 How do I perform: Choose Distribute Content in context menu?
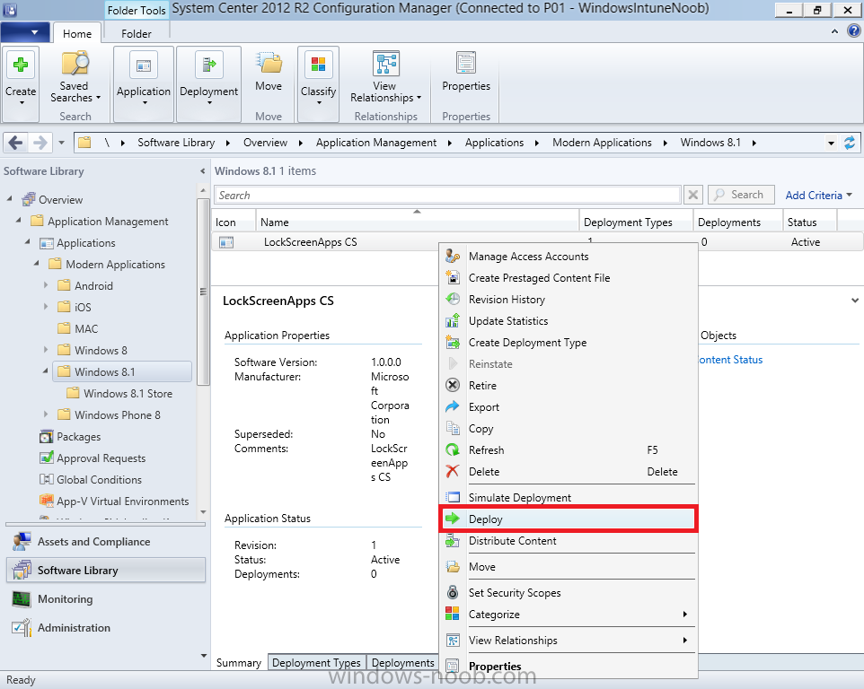(x=569, y=541)
